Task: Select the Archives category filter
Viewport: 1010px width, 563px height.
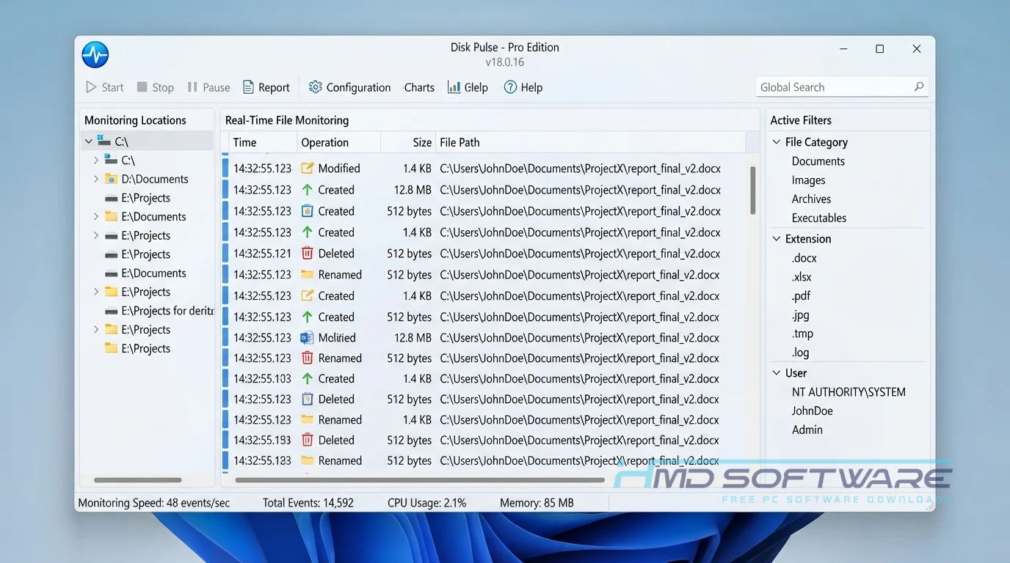Action: point(811,199)
